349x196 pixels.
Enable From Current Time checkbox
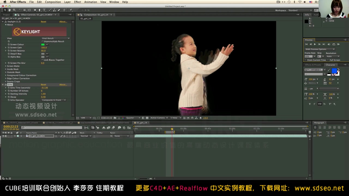[306, 60]
